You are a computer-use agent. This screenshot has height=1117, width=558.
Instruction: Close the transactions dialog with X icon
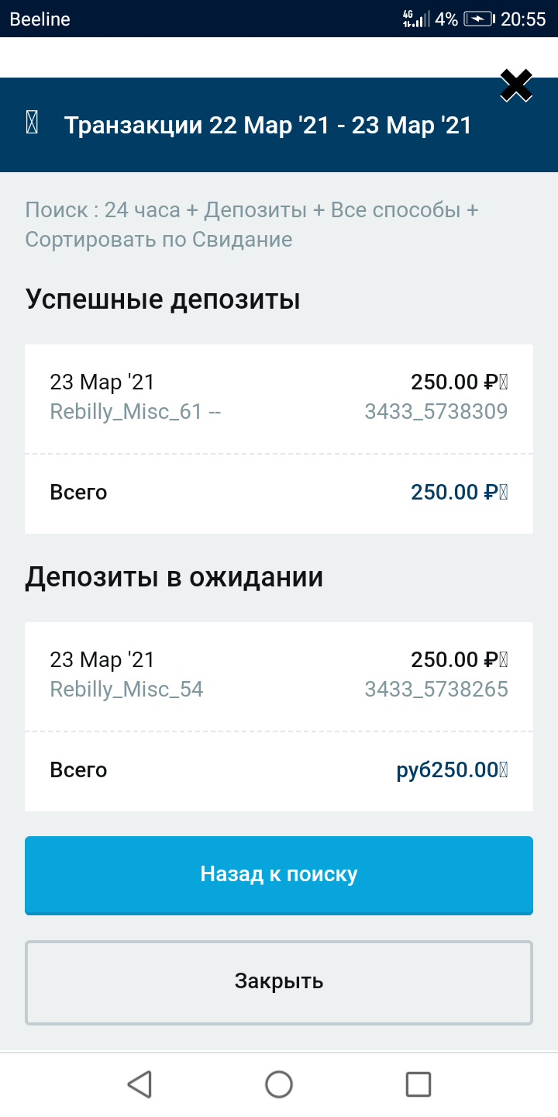[515, 86]
